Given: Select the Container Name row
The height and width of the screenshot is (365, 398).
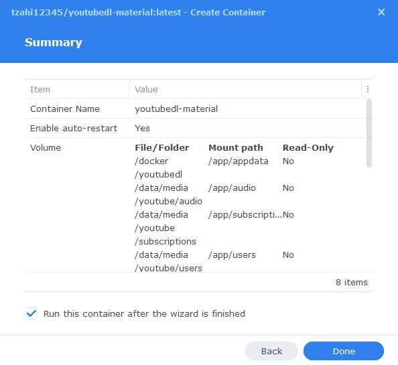Looking at the screenshot, I should (196, 108).
